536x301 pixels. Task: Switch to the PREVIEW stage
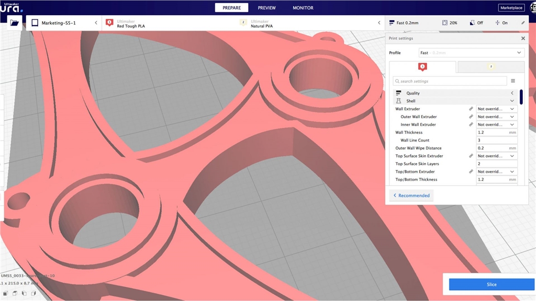(266, 8)
